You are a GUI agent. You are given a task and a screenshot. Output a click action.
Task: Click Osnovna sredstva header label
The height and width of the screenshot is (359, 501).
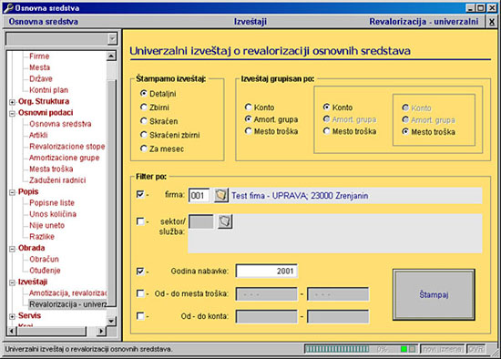point(43,22)
